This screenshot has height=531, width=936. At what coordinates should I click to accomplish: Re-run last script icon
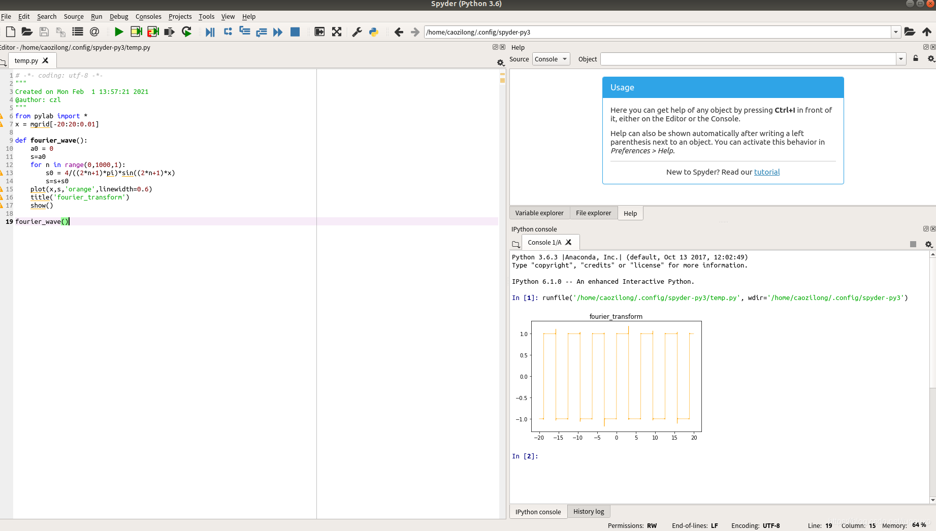point(187,32)
